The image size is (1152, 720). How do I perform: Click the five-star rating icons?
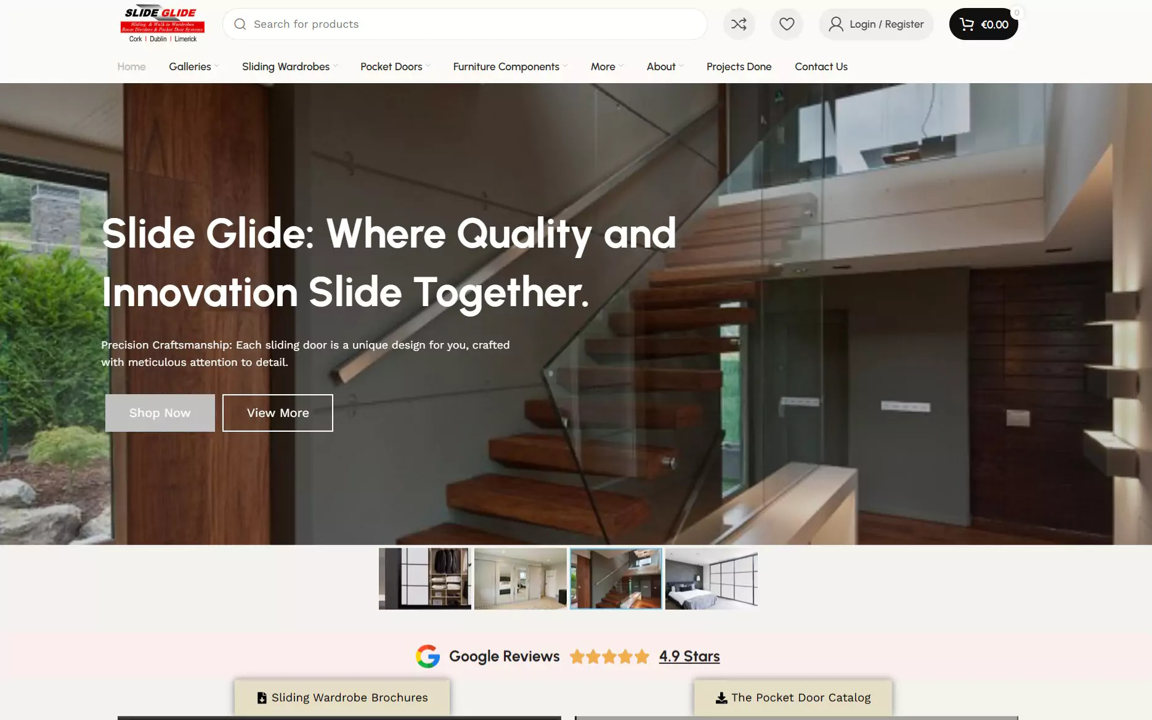pos(609,657)
